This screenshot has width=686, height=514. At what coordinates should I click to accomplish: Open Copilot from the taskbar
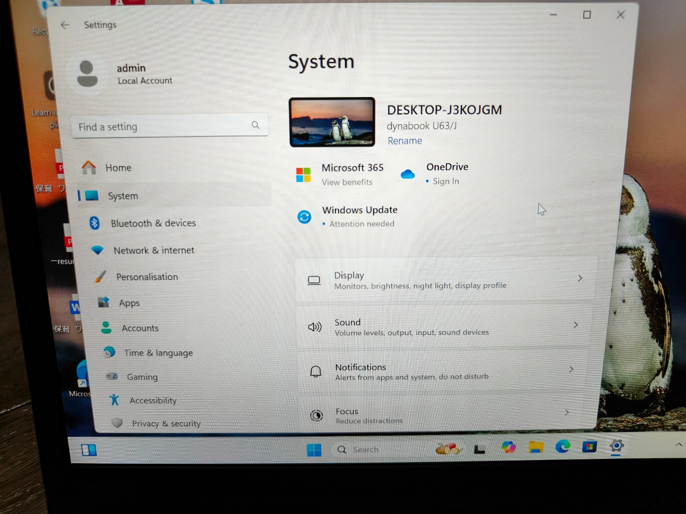pos(509,447)
